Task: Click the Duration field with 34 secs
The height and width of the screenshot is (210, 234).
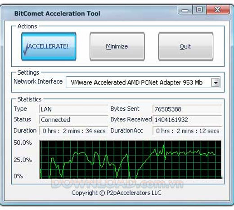Action: coord(73,131)
